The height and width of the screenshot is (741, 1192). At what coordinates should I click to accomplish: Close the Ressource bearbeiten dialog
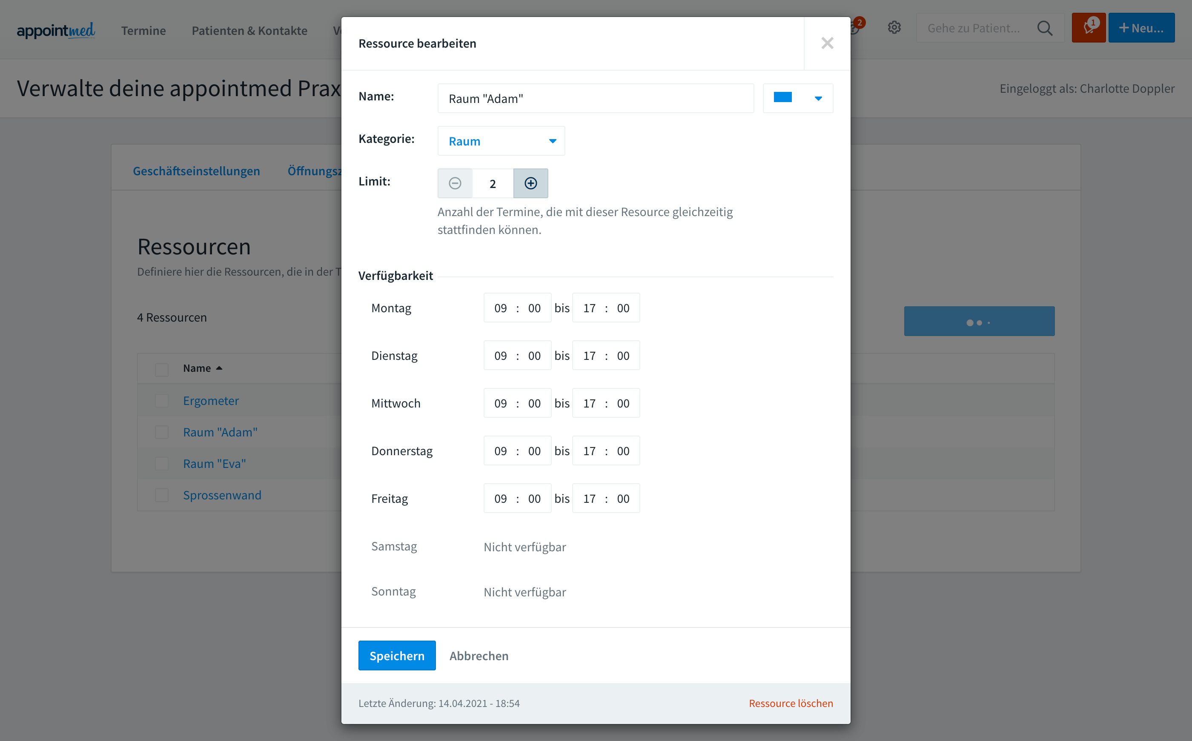[827, 43]
